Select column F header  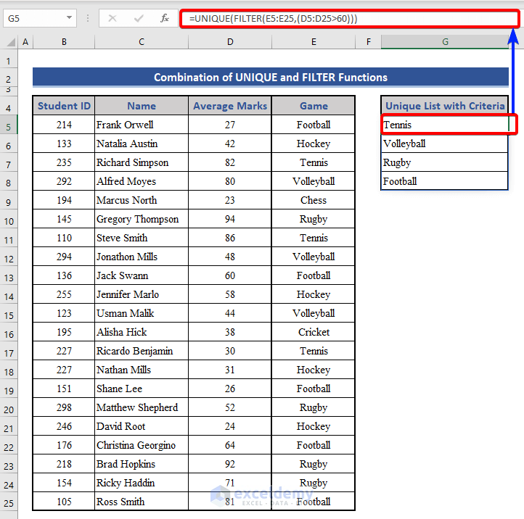click(x=368, y=42)
